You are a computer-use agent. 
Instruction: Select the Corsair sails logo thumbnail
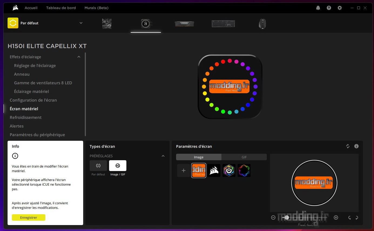pos(214,170)
